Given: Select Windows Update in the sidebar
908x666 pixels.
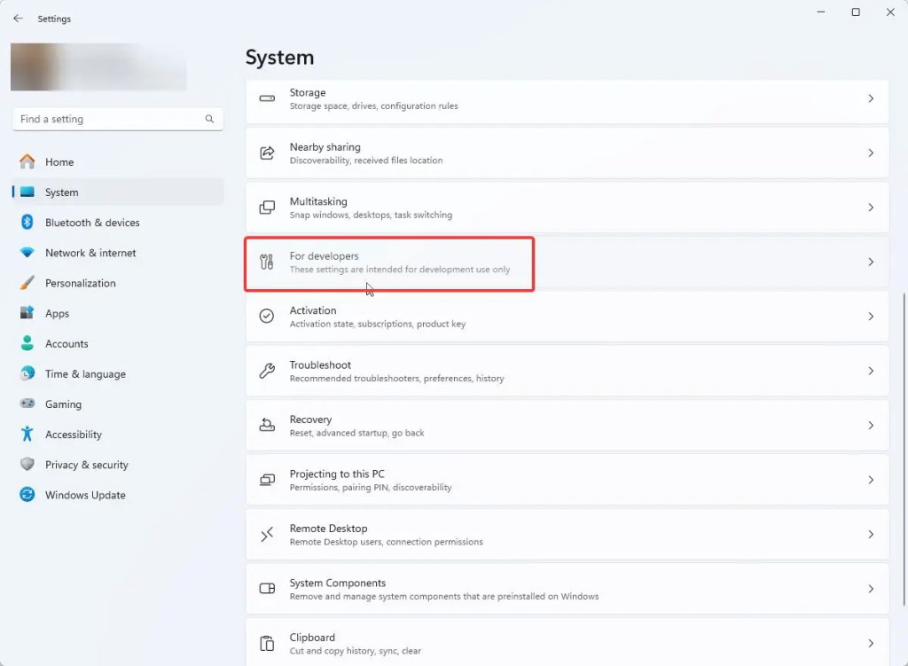Looking at the screenshot, I should point(84,495).
